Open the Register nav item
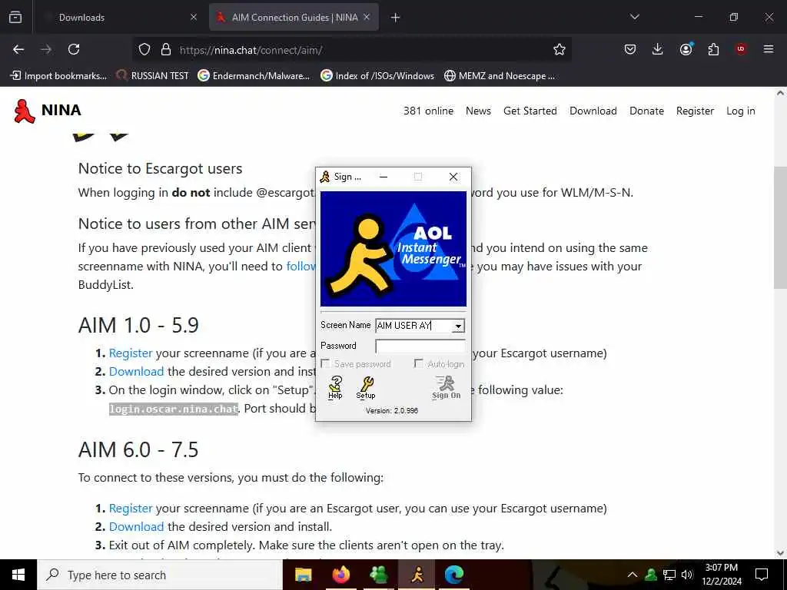787x590 pixels. click(x=695, y=111)
